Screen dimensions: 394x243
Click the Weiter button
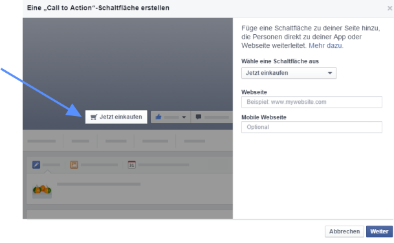pos(379,231)
